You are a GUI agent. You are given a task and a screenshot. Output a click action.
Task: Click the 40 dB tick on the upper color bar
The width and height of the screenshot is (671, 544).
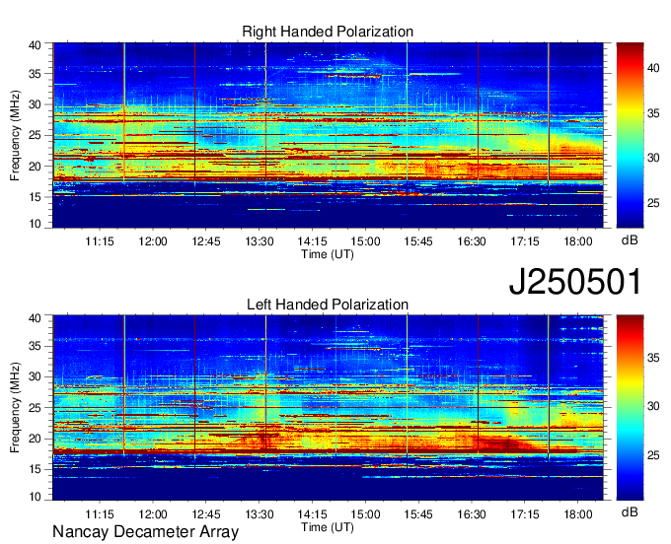[653, 68]
